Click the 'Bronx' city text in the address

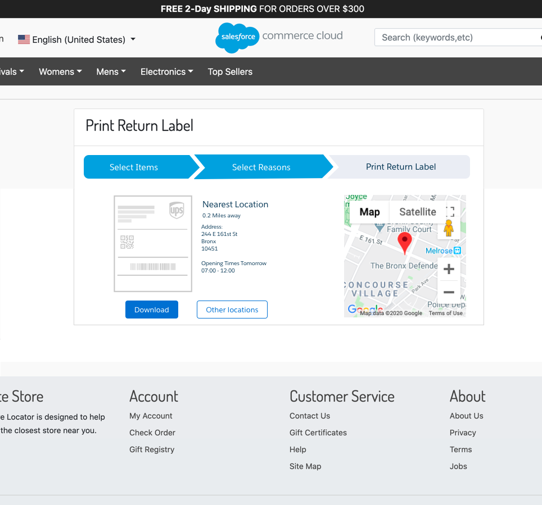pos(209,242)
